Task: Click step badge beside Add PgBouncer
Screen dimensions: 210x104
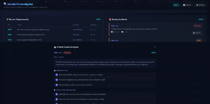Action: coord(57,94)
